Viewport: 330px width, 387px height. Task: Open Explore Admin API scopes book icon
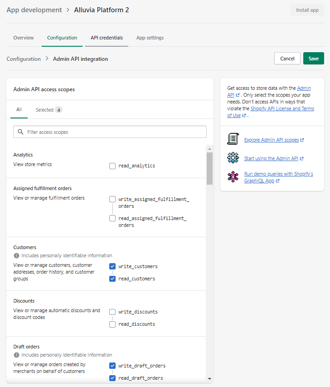[x=233, y=139]
